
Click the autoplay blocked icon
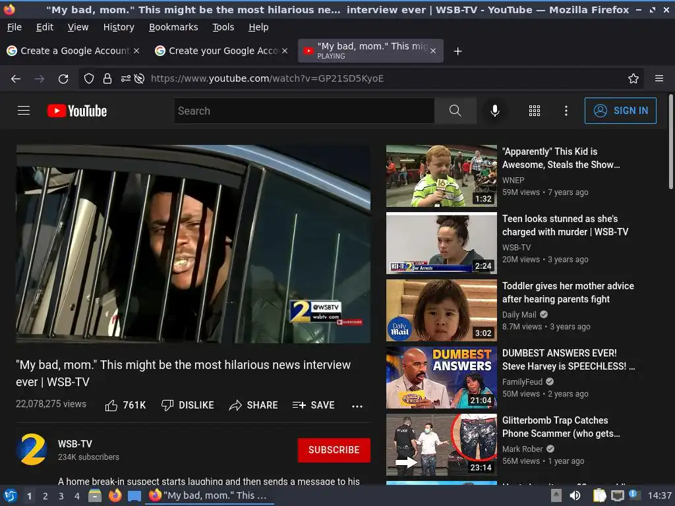point(139,78)
